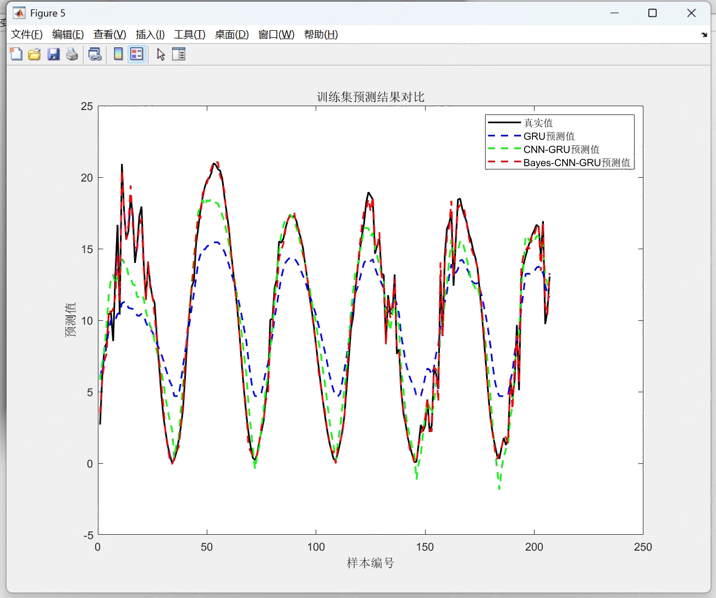Image resolution: width=716 pixels, height=598 pixels.
Task: Click the y-axis tick label 25
Action: (87, 106)
